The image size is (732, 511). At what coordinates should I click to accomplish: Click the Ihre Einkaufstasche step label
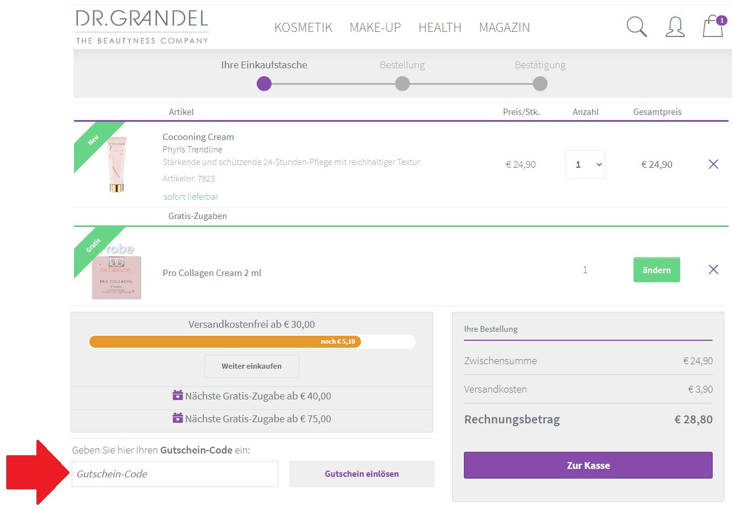click(x=264, y=65)
